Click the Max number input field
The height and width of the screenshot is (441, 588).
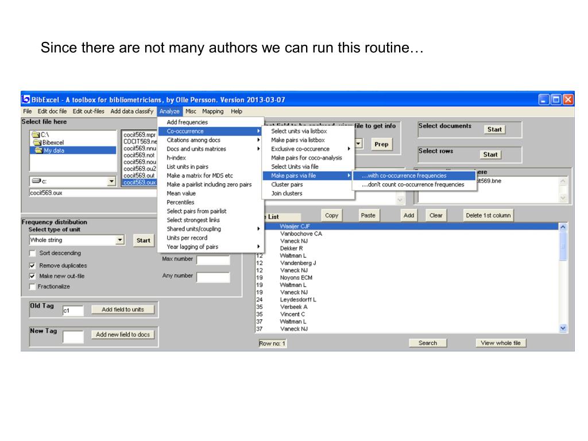pyautogui.click(x=213, y=260)
